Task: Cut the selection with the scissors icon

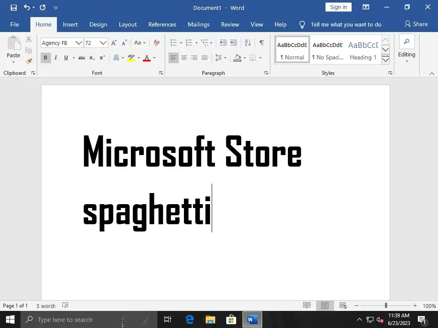Action: click(x=29, y=39)
